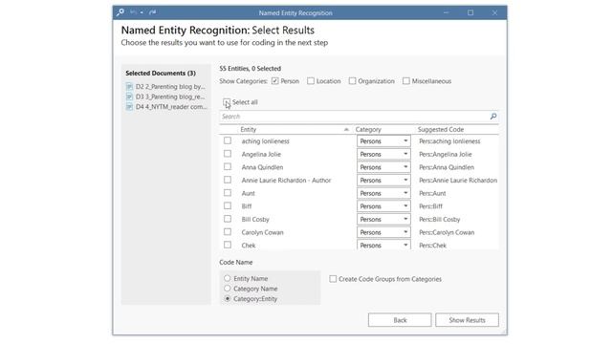Check the box for Aunt
612x344 pixels.
(228, 193)
